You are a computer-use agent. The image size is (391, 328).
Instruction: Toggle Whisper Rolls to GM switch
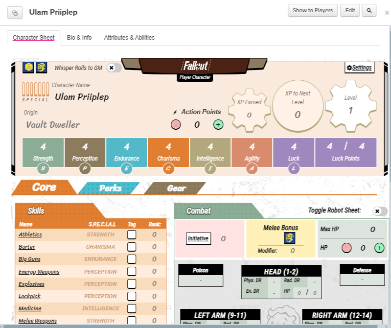[x=114, y=68]
